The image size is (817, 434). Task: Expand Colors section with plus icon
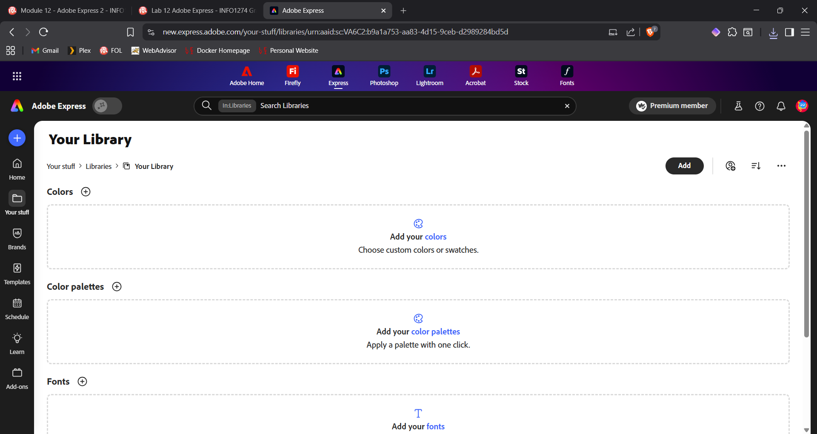(86, 192)
